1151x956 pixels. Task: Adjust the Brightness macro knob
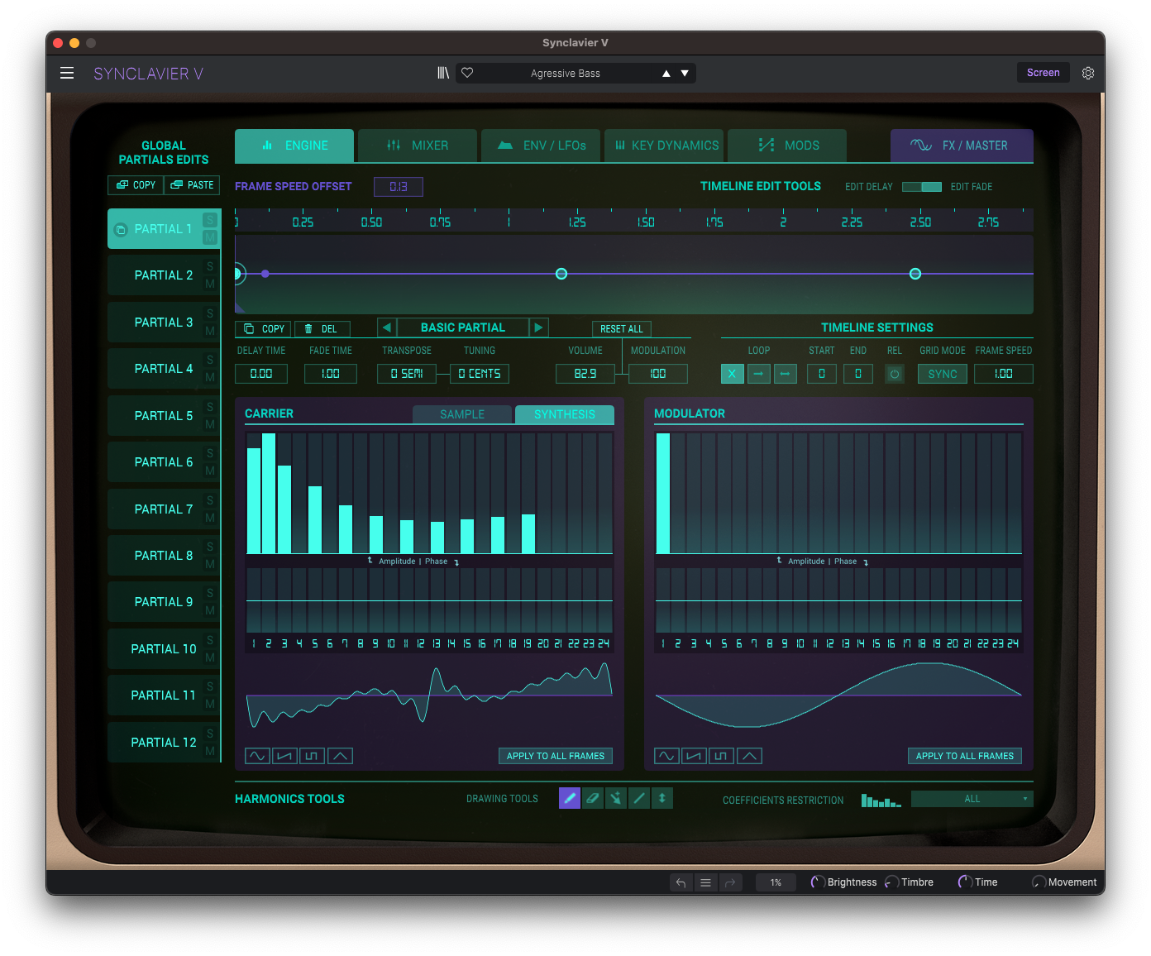(817, 882)
